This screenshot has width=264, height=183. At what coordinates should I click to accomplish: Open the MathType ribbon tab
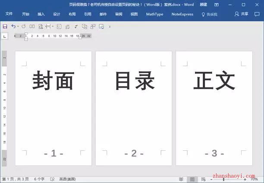[x=154, y=14]
